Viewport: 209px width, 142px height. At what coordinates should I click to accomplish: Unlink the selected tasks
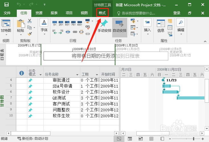81,32
